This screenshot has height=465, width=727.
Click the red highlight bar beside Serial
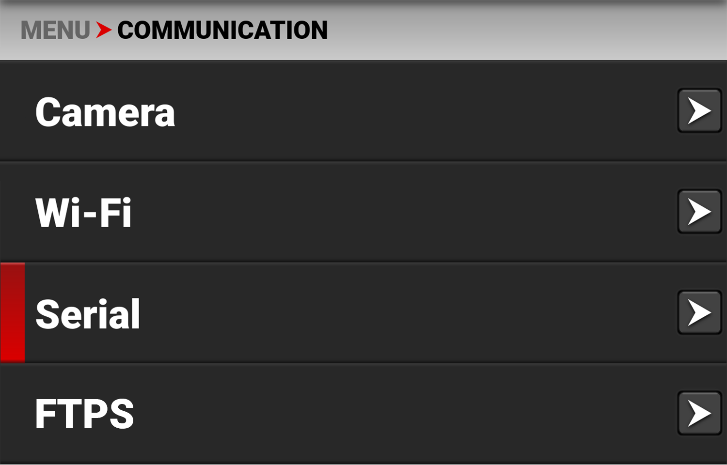tap(13, 312)
